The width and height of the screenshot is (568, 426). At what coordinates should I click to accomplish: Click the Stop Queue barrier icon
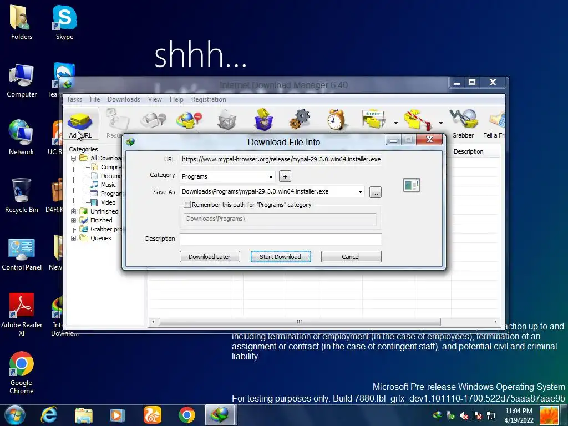click(x=418, y=120)
